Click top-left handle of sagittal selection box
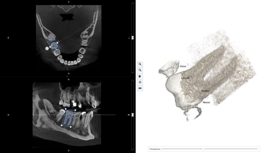Image resolution: width=271 pixels, height=153 pixels. coord(65,109)
